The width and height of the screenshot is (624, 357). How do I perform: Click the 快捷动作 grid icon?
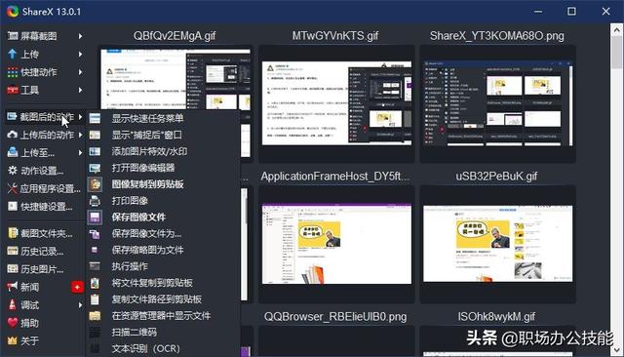coord(13,72)
